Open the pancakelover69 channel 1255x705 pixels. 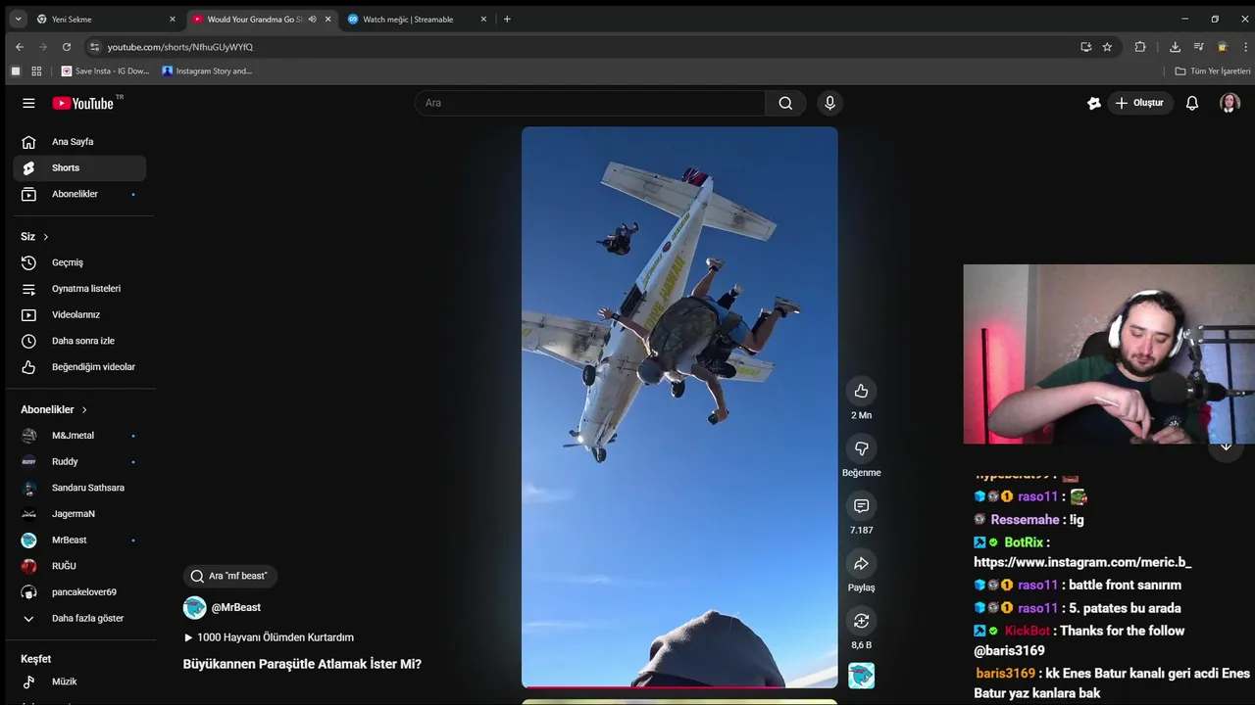pos(79,592)
